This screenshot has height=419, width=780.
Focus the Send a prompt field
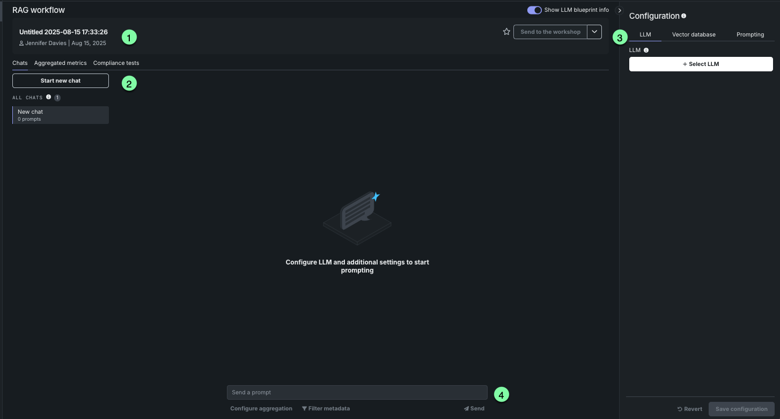point(357,392)
